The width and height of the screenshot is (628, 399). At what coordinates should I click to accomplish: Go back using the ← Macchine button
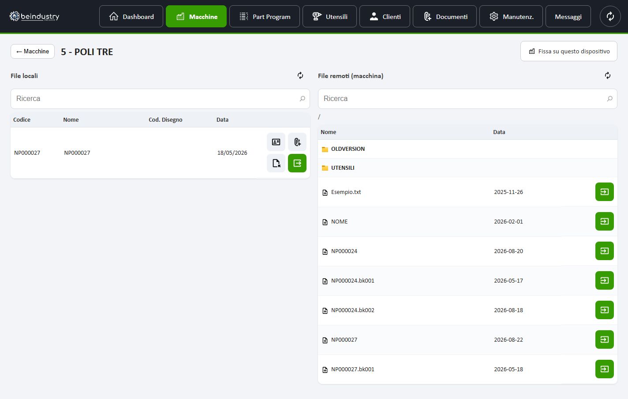point(33,51)
